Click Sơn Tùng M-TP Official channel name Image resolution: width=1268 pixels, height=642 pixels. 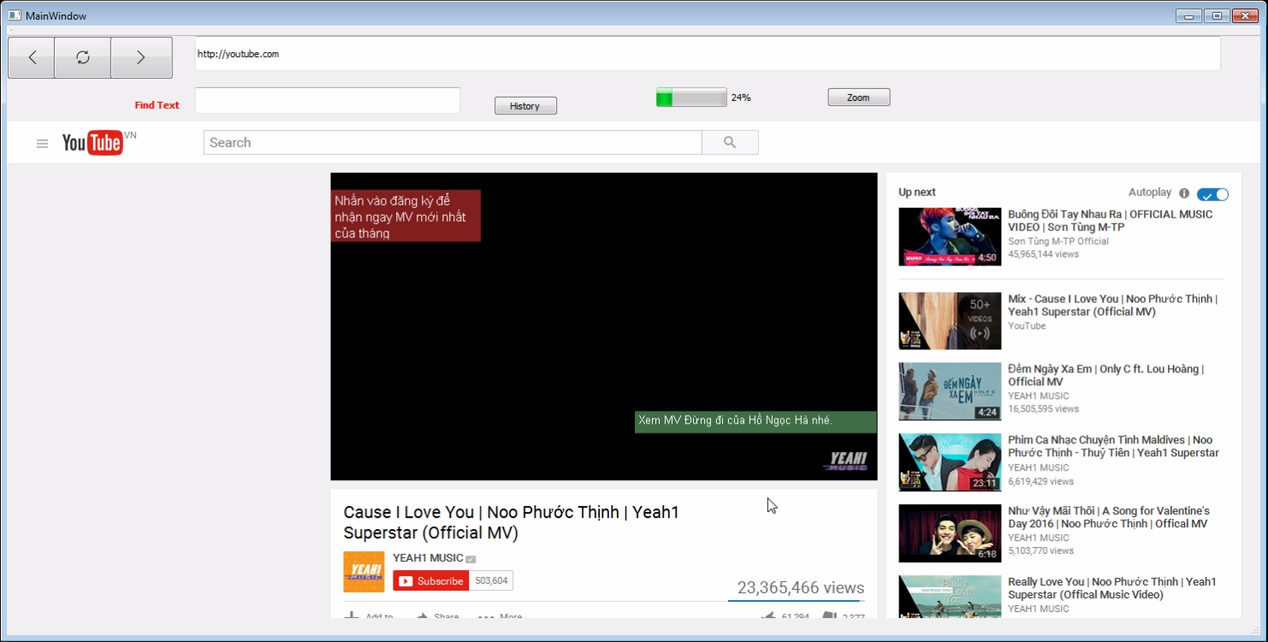pos(1058,241)
